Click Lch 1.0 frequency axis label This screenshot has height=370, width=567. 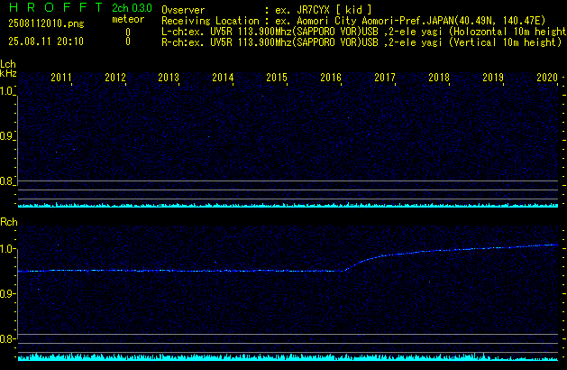tap(6, 91)
